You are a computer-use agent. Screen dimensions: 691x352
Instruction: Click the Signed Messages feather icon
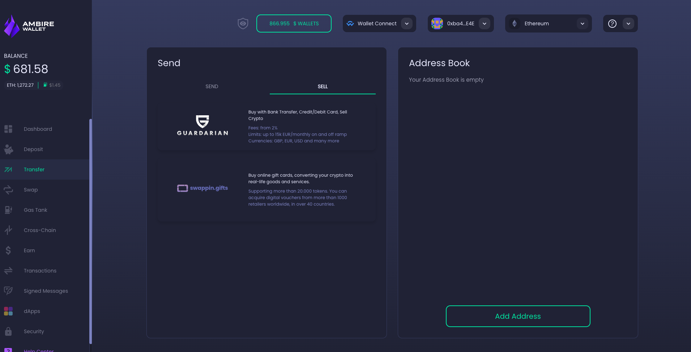(8, 291)
